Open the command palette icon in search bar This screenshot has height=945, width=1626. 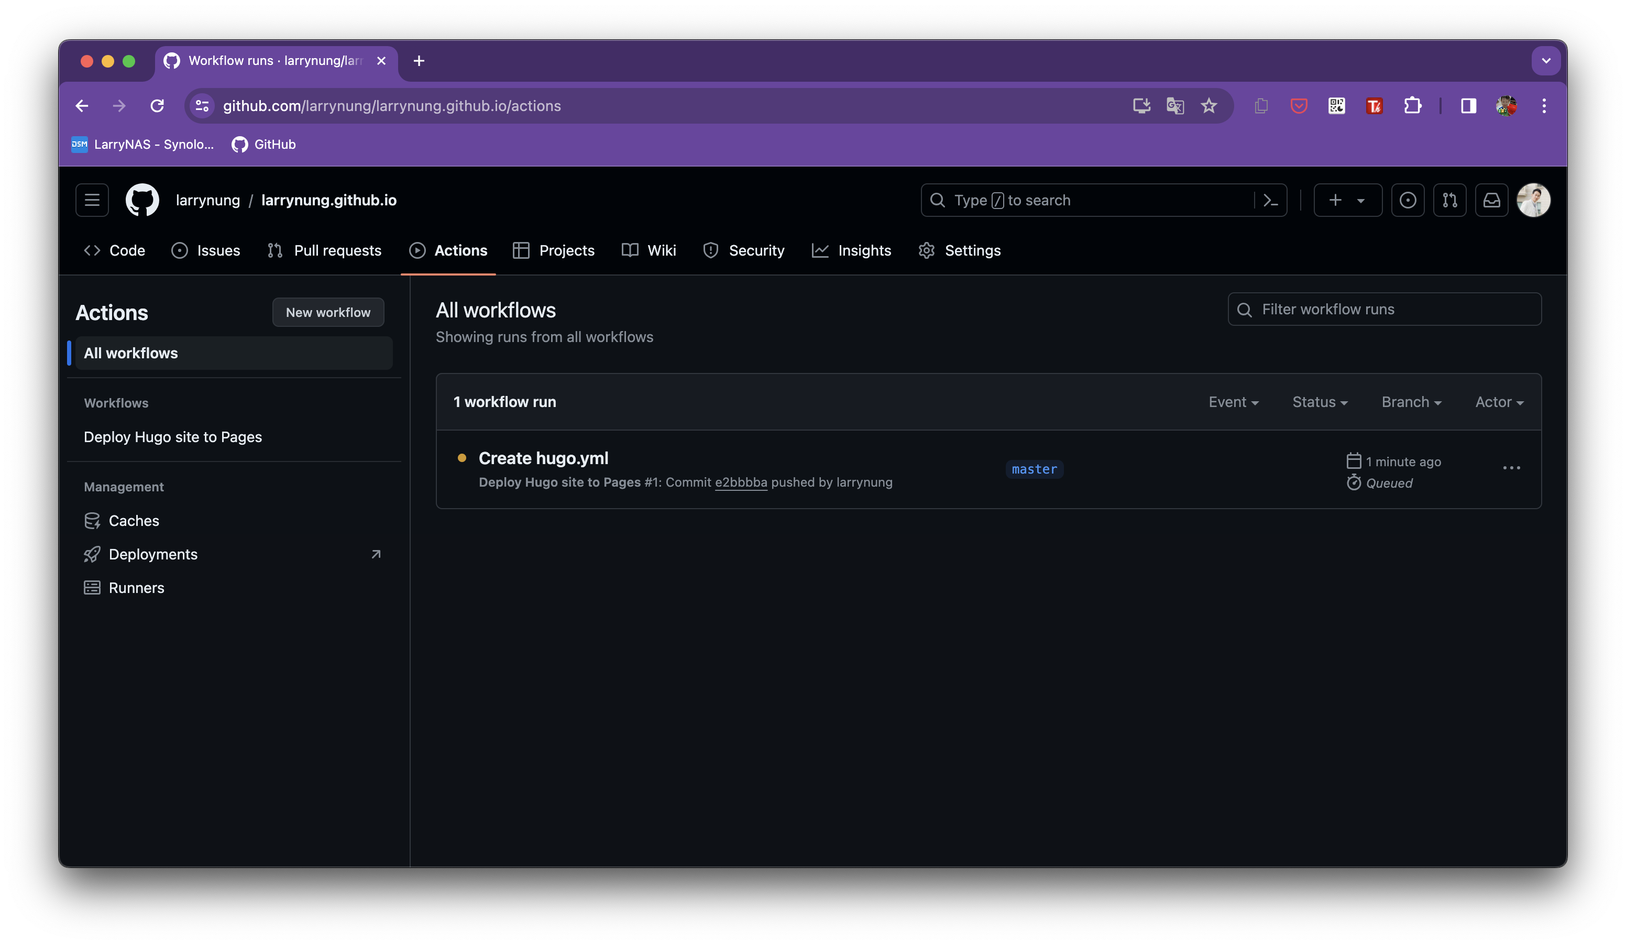point(1270,201)
